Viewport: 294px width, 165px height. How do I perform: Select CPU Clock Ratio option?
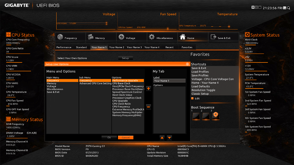coord(128,104)
